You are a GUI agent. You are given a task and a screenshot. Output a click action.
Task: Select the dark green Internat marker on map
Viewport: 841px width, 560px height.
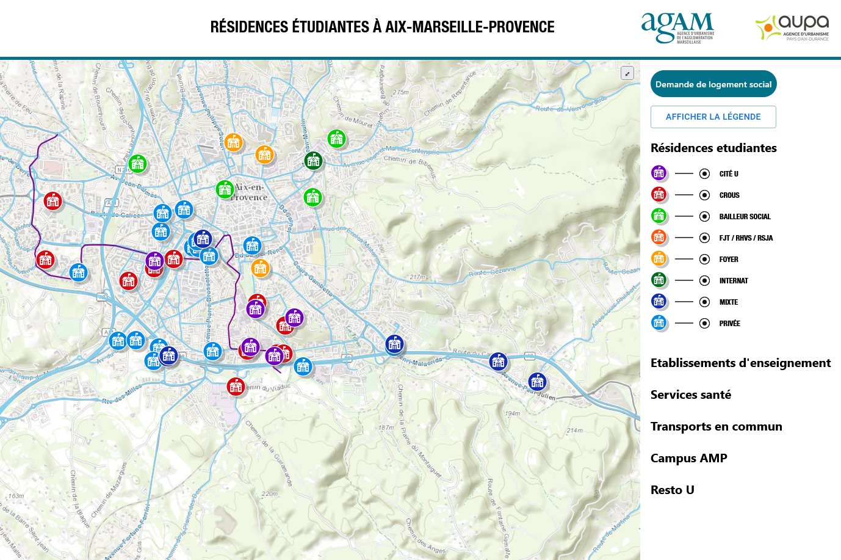point(313,161)
